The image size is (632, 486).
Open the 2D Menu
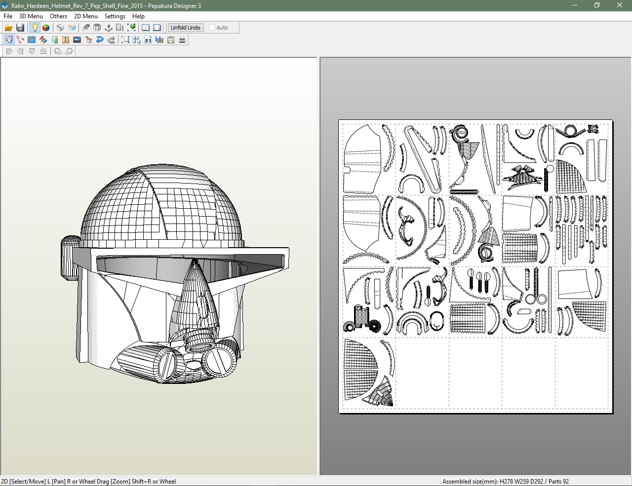(86, 16)
